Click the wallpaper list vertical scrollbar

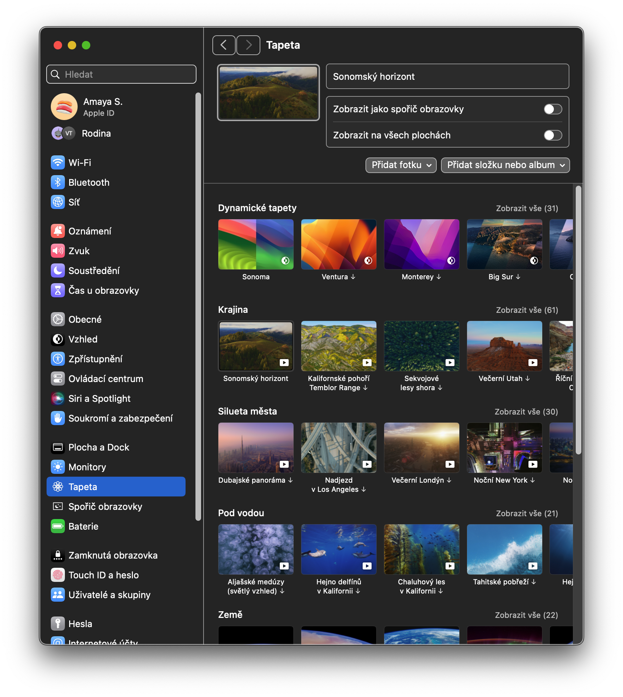[x=578, y=320]
